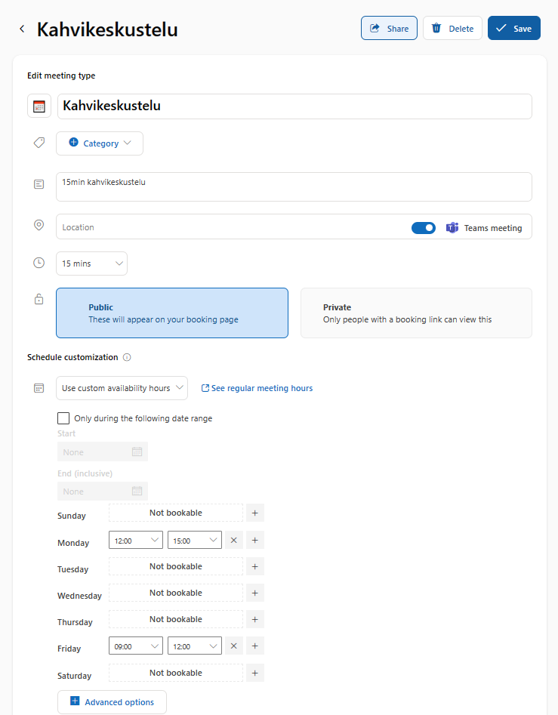Open the 15 mins duration dropdown
This screenshot has width=558, height=715.
click(x=91, y=264)
